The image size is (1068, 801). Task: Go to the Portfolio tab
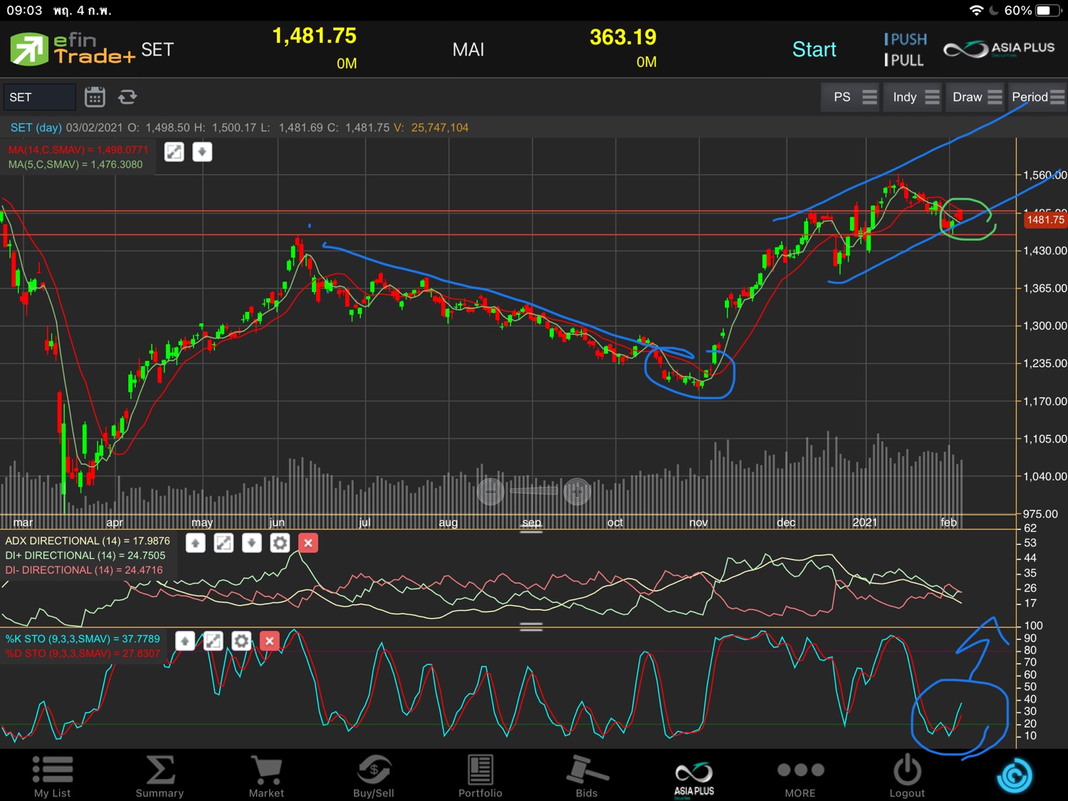coord(480,776)
